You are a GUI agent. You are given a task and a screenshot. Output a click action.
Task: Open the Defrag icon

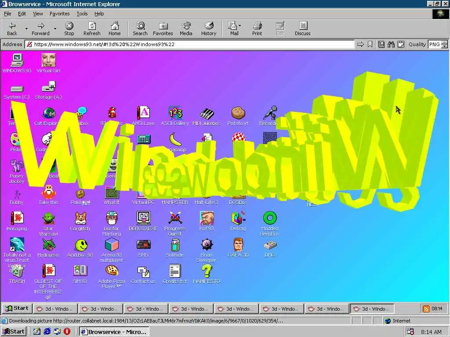pyautogui.click(x=238, y=221)
